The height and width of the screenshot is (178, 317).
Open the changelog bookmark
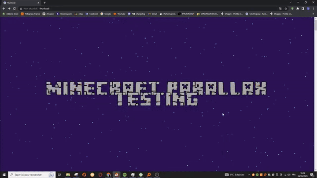pos(136,14)
